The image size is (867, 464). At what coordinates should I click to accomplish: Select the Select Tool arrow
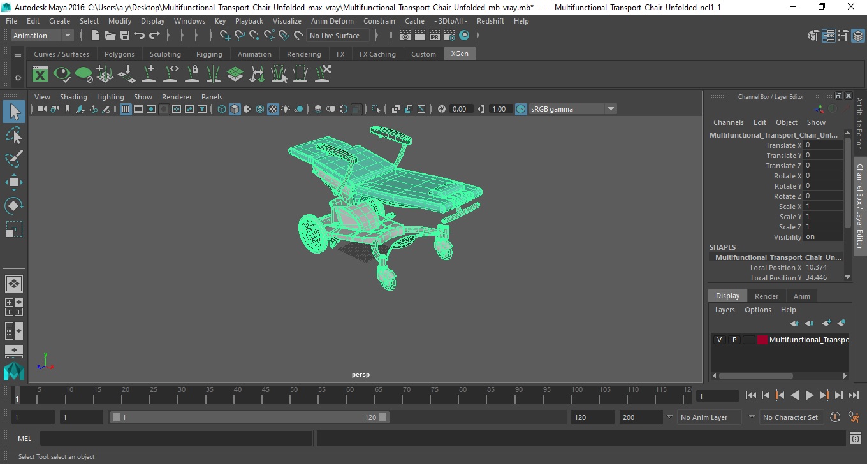pyautogui.click(x=14, y=112)
